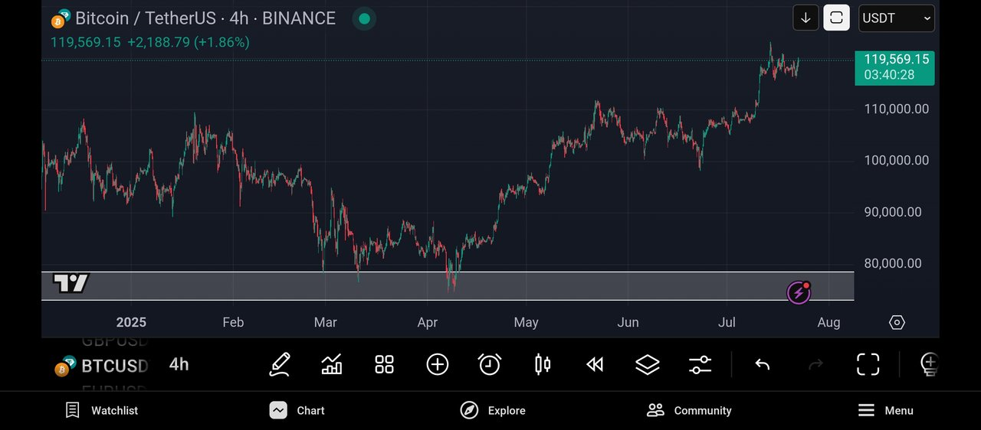This screenshot has width=981, height=430.
Task: Tap the 110,000.00 price axis label
Action: click(896, 109)
